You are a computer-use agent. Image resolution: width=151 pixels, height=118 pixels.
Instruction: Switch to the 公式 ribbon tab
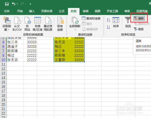[62, 11]
